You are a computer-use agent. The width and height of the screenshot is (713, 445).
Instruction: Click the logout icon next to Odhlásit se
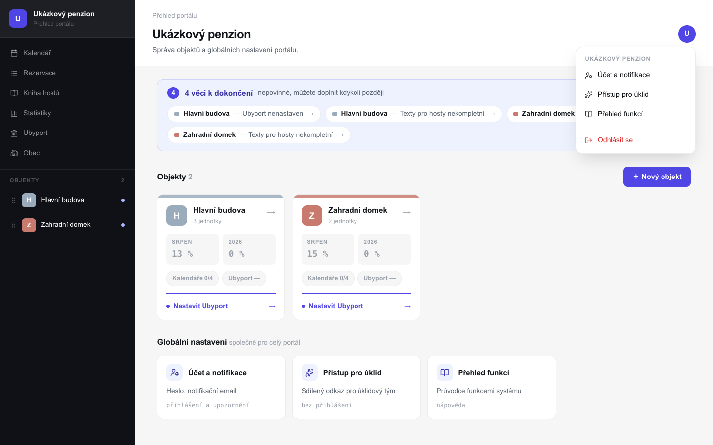coord(589,140)
